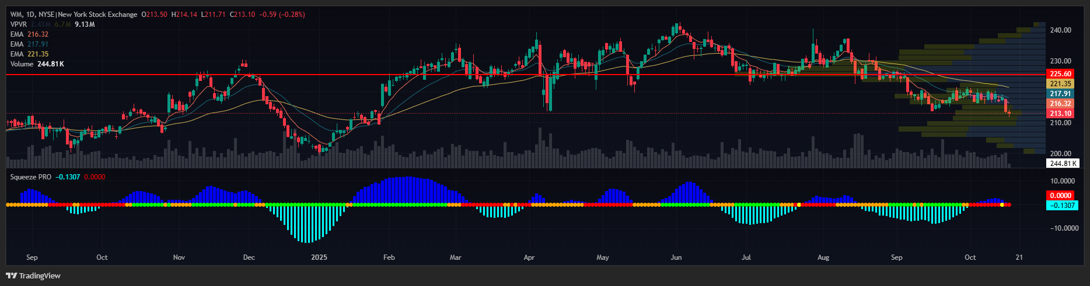Image resolution: width=1090 pixels, height=286 pixels.
Task: Click the TradingView logo
Action: (x=33, y=276)
